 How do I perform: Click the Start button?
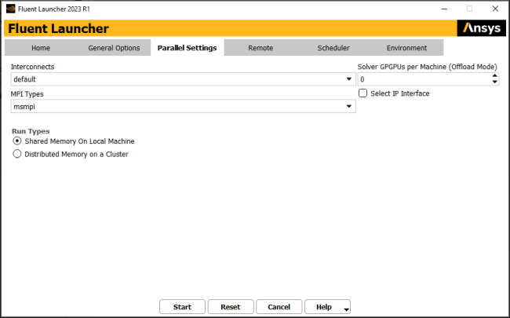coord(182,307)
